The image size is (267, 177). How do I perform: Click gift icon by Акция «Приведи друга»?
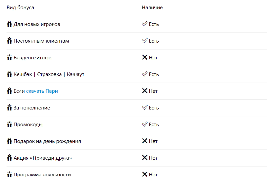coord(10,157)
